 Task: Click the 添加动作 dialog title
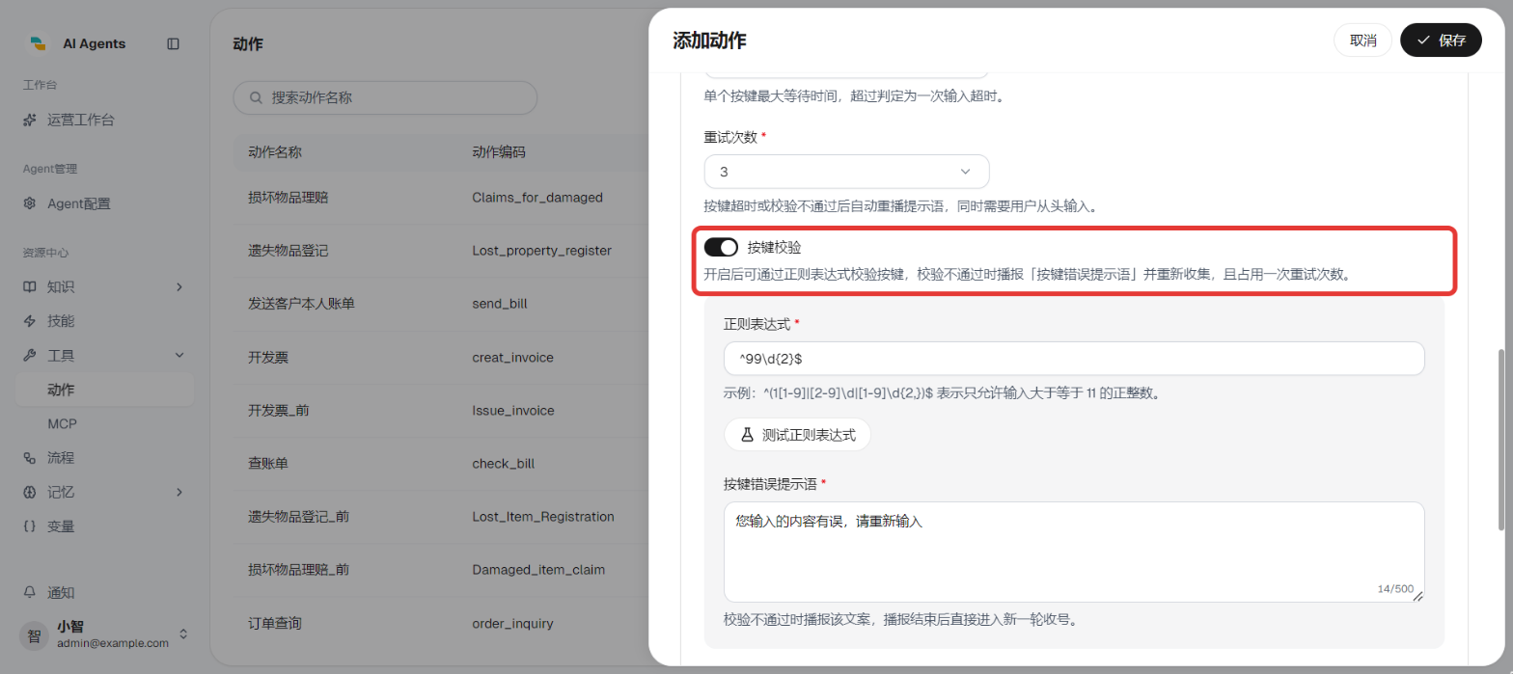coord(709,40)
